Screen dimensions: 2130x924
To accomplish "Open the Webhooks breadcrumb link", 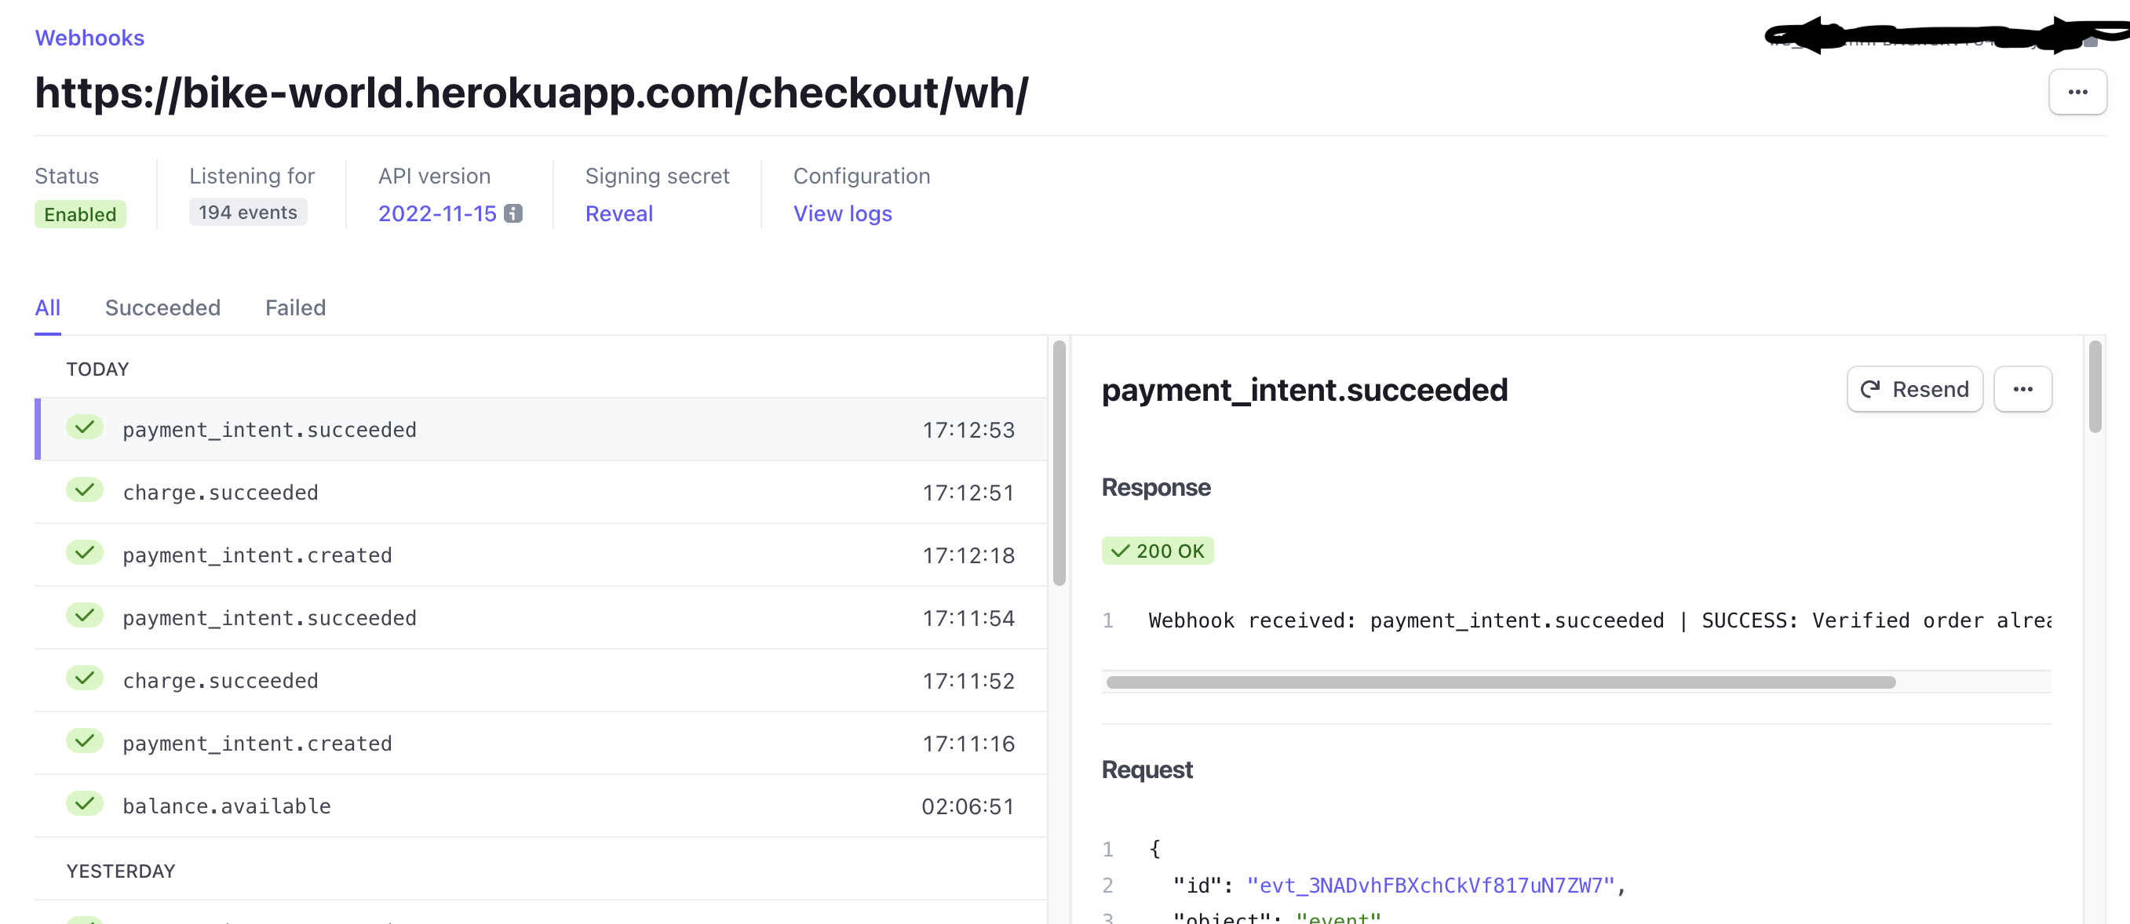I will (89, 38).
